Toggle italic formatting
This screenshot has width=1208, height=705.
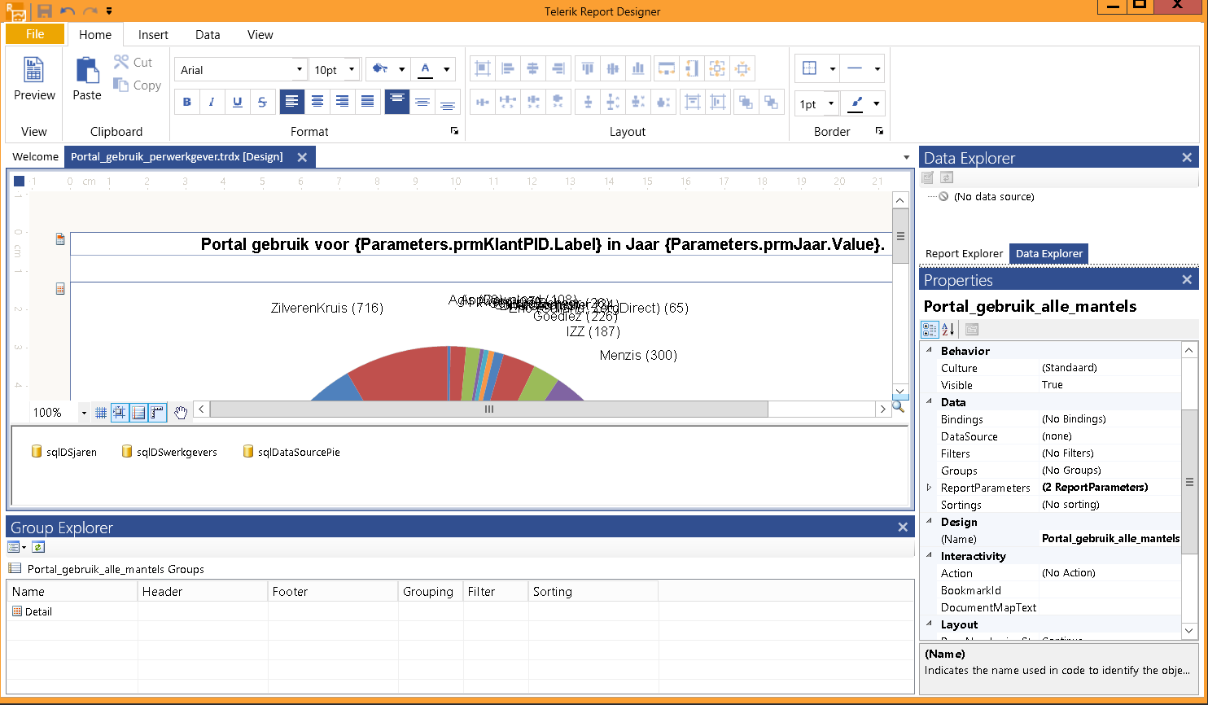[x=212, y=102]
